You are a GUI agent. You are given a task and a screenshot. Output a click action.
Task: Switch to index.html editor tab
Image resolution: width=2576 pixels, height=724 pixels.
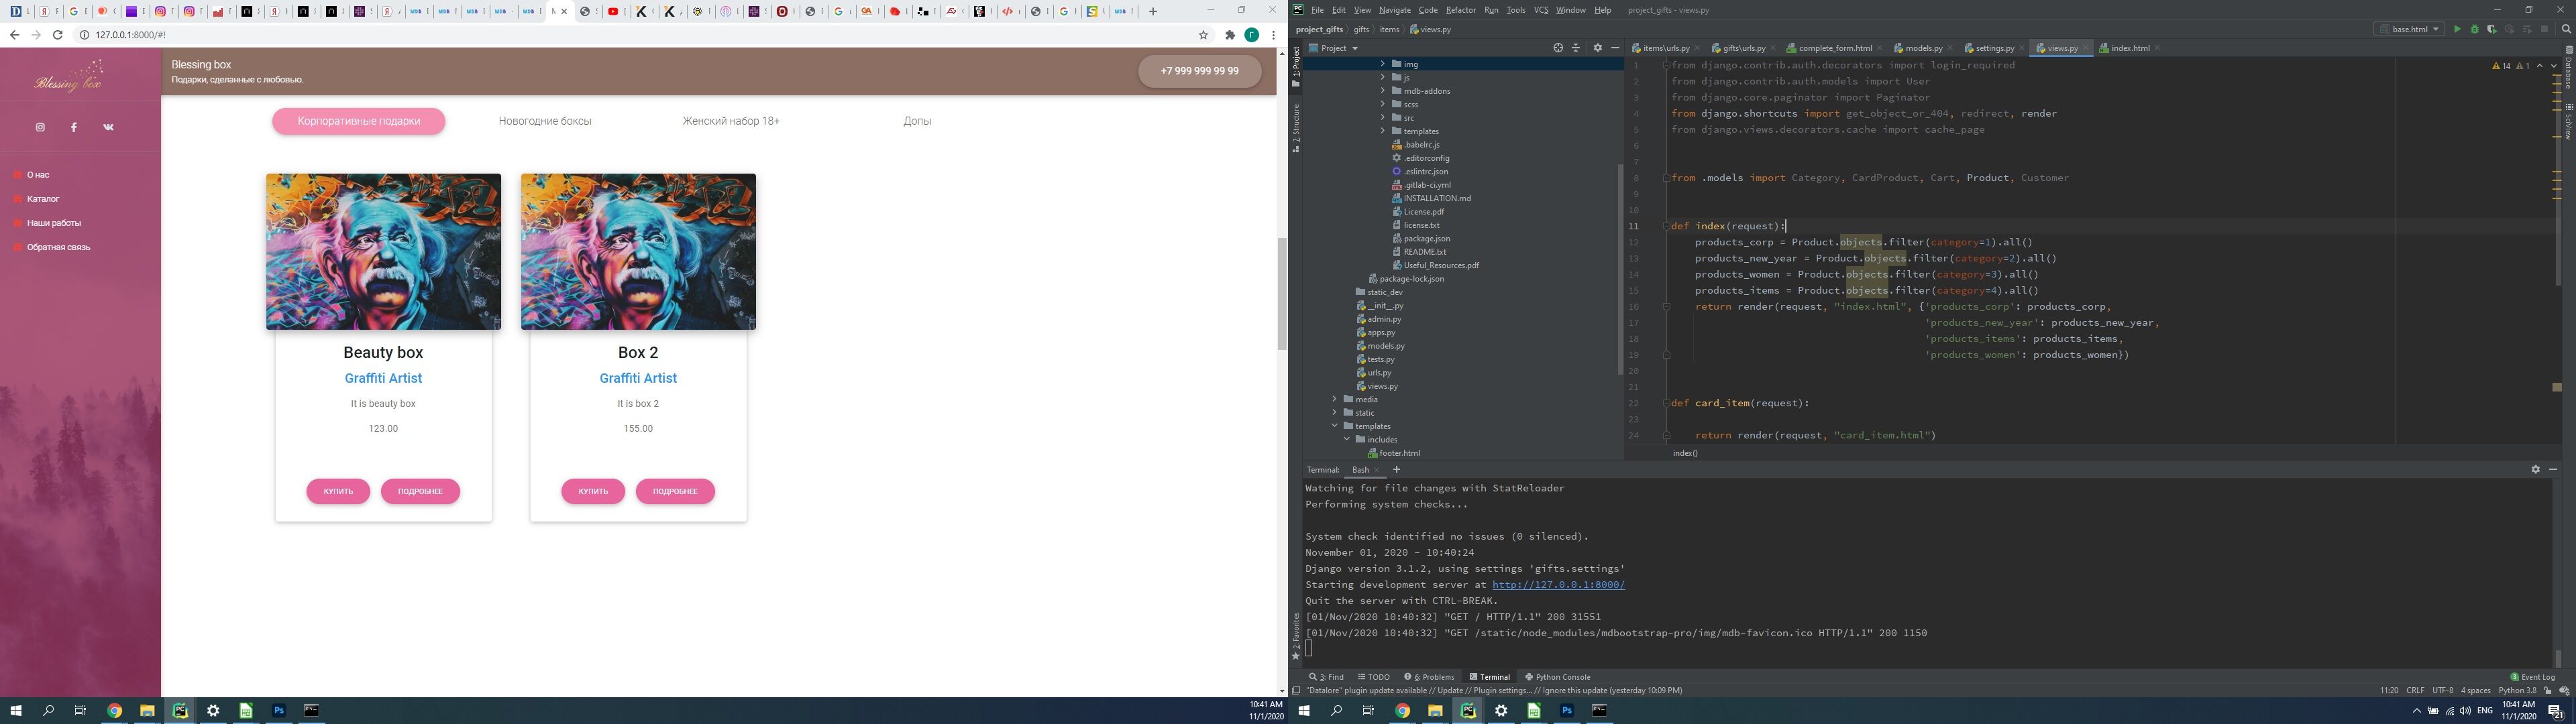[x=2129, y=48]
